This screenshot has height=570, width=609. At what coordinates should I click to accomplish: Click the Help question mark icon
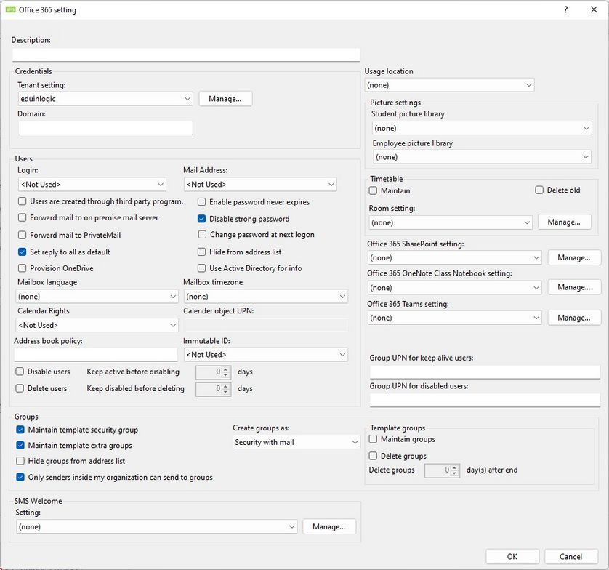pyautogui.click(x=565, y=10)
